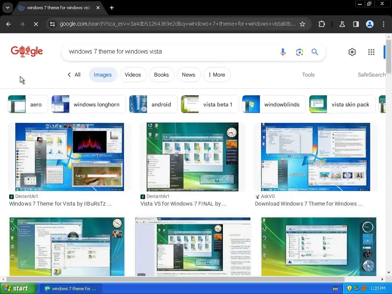
Task: Click the blue search magnifier button
Action: click(315, 52)
